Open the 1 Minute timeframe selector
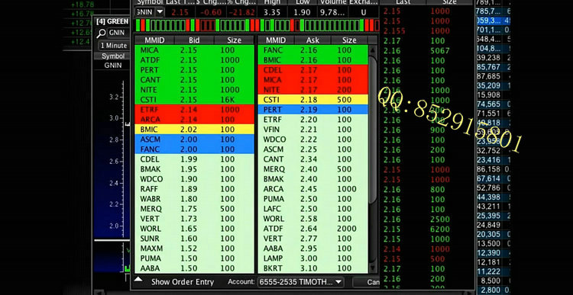The height and width of the screenshot is (295, 573). point(114,46)
